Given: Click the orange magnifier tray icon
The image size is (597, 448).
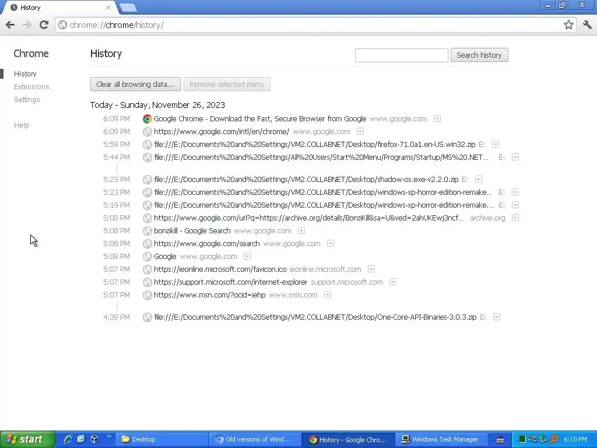Looking at the screenshot, I should pos(554,439).
